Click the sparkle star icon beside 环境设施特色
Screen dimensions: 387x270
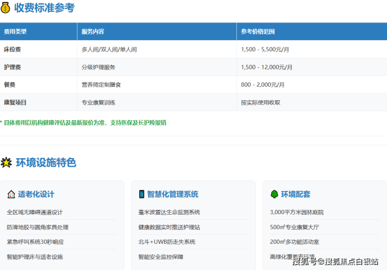click(x=6, y=162)
